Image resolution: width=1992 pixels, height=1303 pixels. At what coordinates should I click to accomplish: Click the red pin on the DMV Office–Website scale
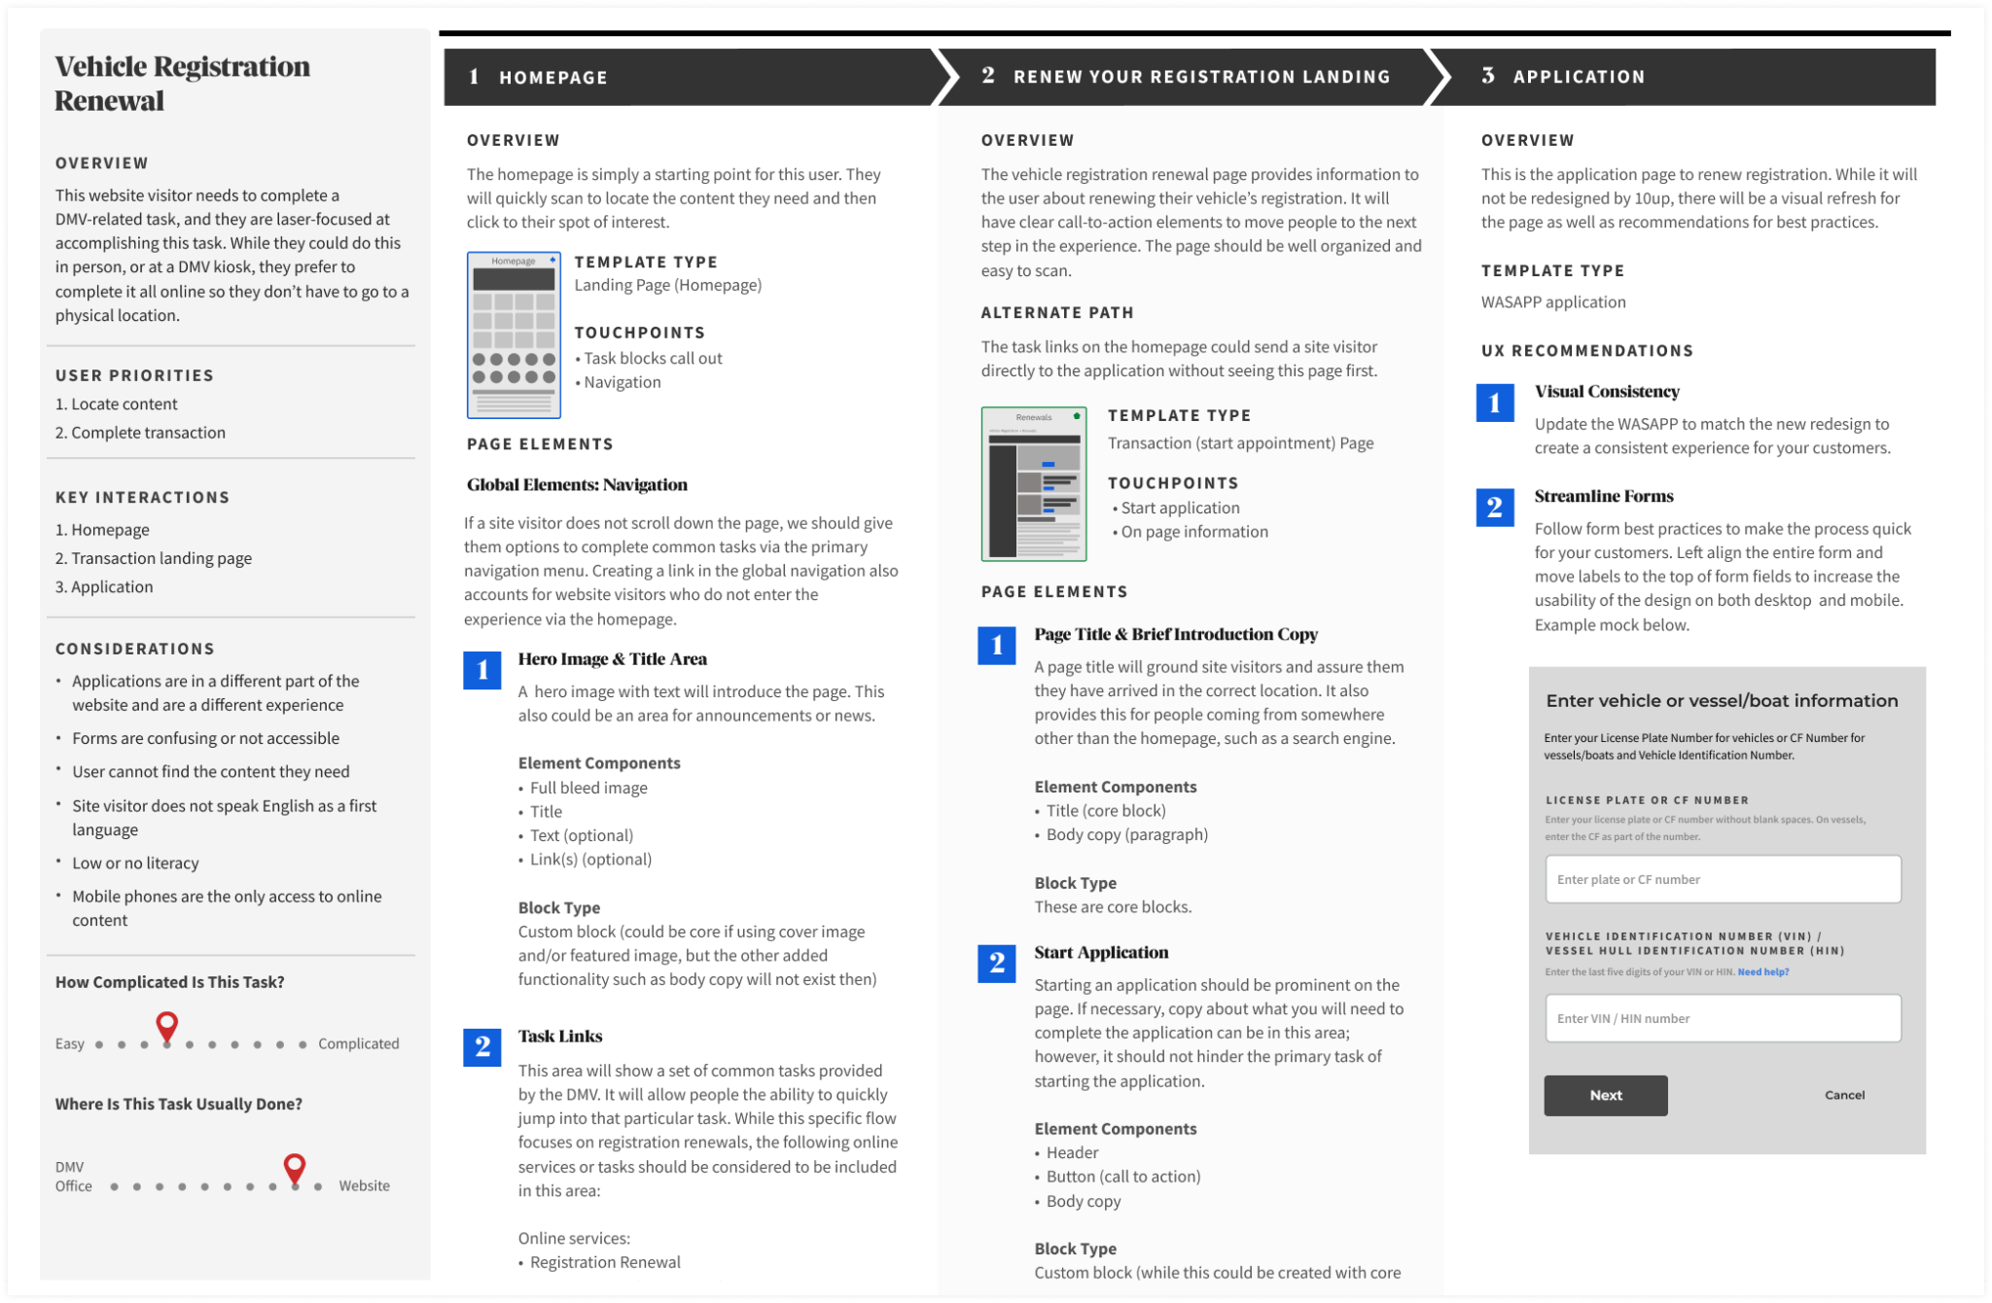[x=293, y=1164]
